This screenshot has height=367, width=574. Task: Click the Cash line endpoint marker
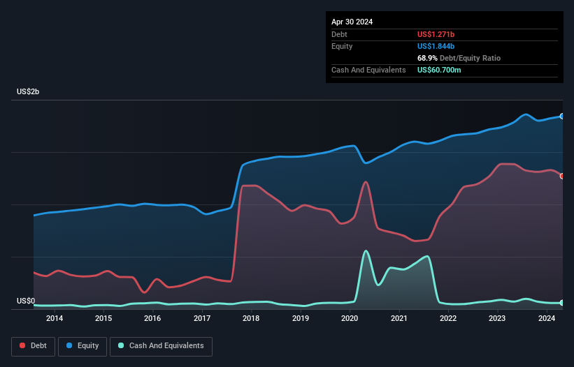click(562, 303)
